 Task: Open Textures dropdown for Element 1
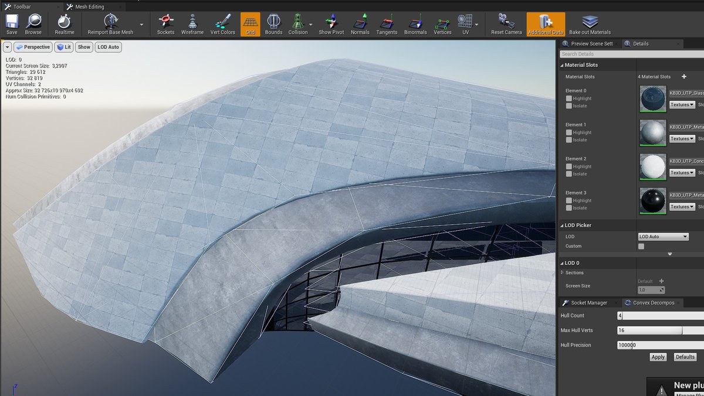[x=682, y=139]
